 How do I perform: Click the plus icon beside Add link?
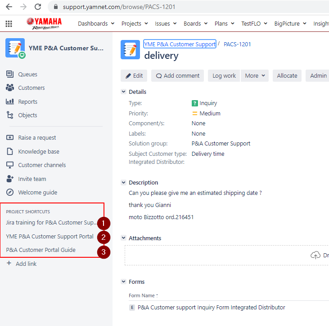point(9,263)
